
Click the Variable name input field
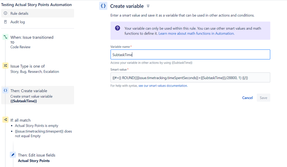click(x=190, y=54)
